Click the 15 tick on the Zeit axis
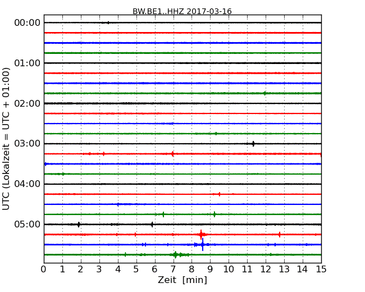 (321, 270)
